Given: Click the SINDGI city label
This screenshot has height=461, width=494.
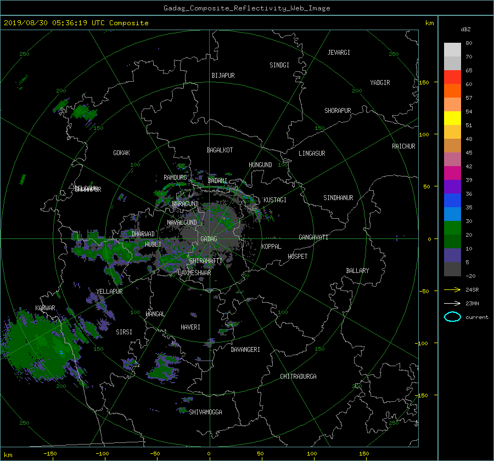Looking at the screenshot, I should (279, 65).
